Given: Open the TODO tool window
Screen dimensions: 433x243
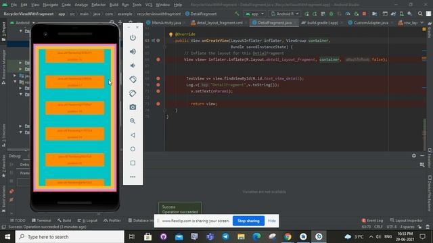Looking at the screenshot, I should coord(18,221).
